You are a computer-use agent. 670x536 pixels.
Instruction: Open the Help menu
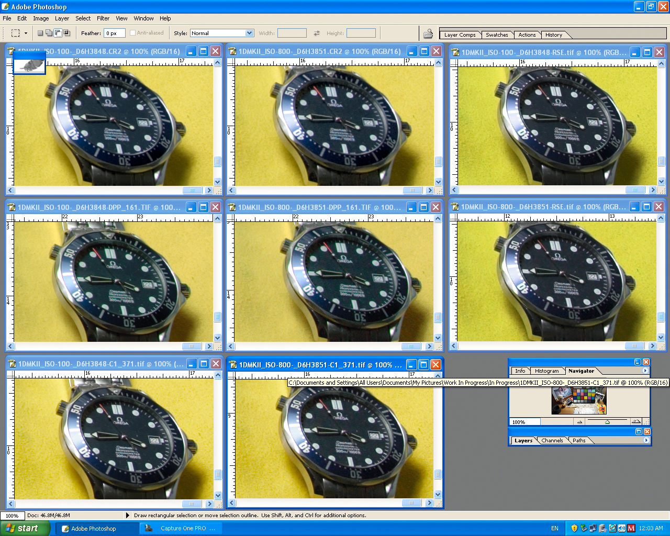click(165, 18)
